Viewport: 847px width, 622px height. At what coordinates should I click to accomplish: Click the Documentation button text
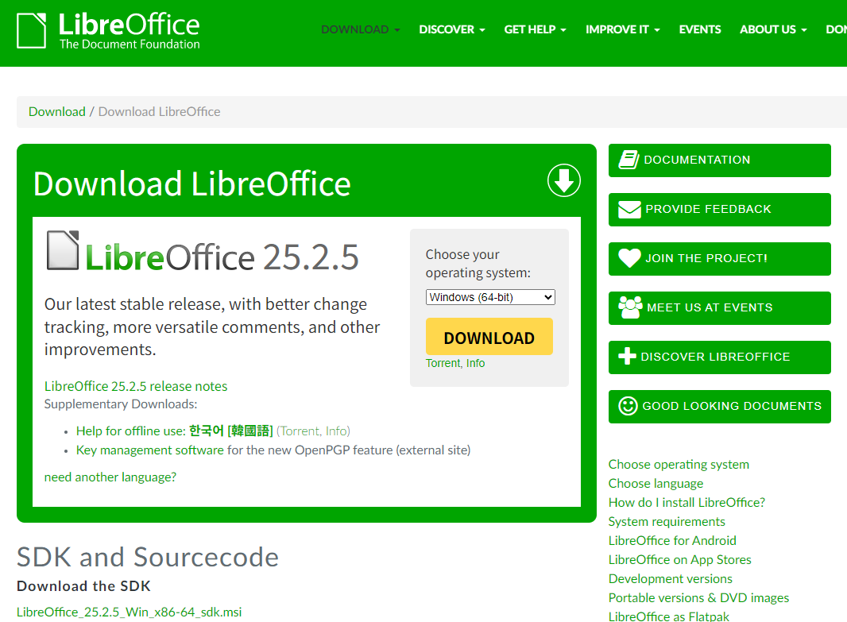(x=697, y=160)
